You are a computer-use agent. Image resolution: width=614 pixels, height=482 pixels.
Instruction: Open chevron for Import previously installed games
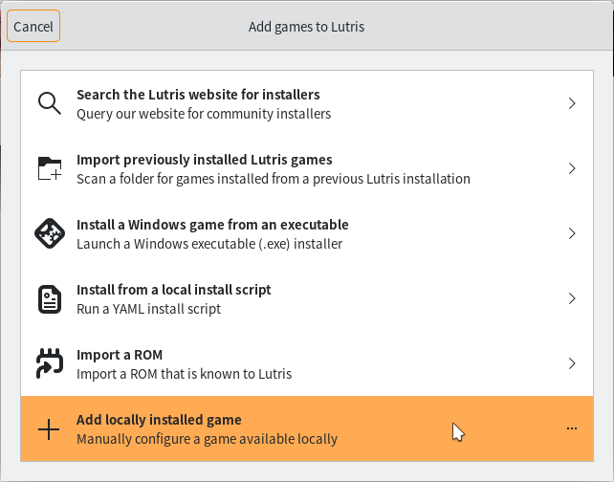[x=572, y=168]
